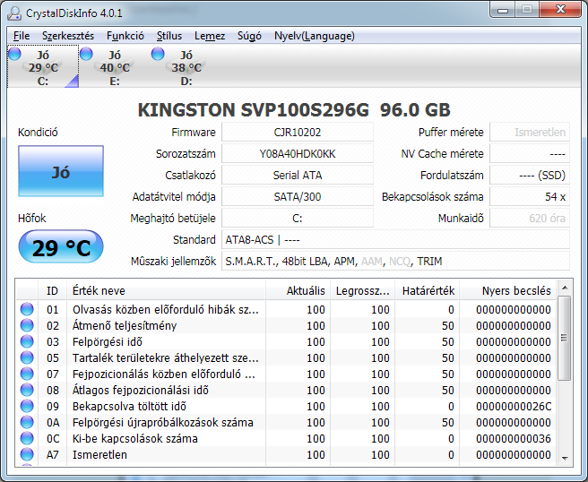Click the blue status orb for drive D:
The height and width of the screenshot is (482, 588).
(x=158, y=55)
